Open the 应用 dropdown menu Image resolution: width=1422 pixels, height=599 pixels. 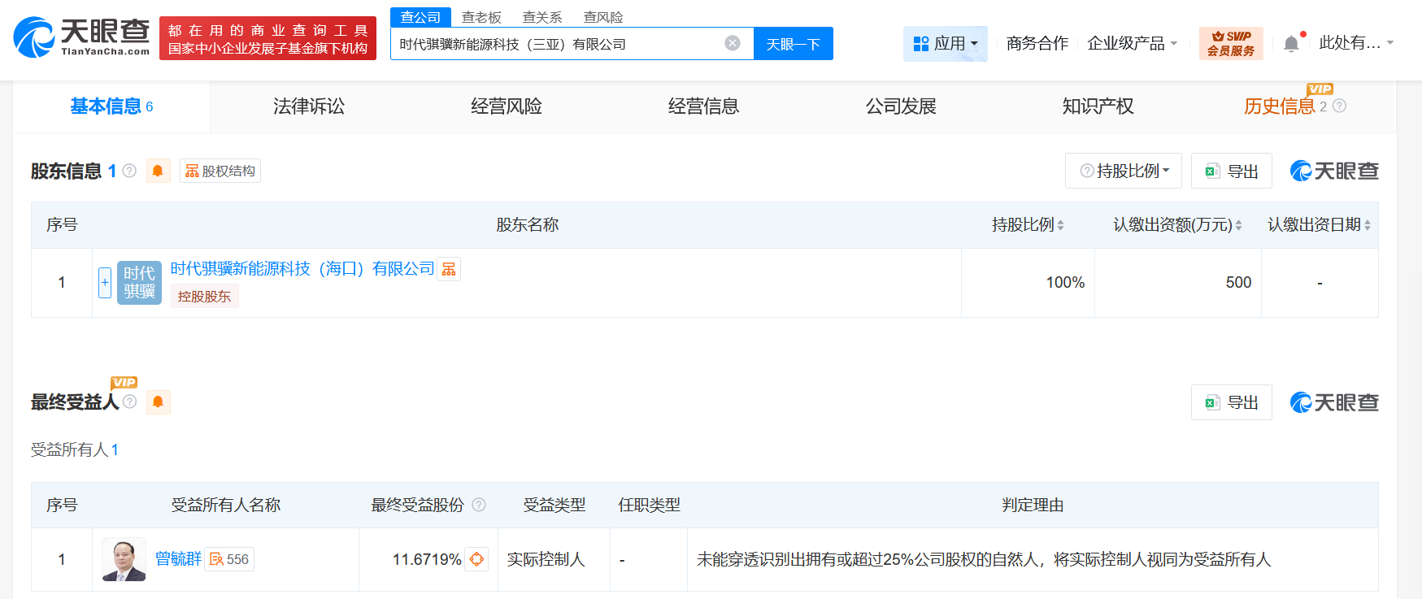[x=945, y=44]
